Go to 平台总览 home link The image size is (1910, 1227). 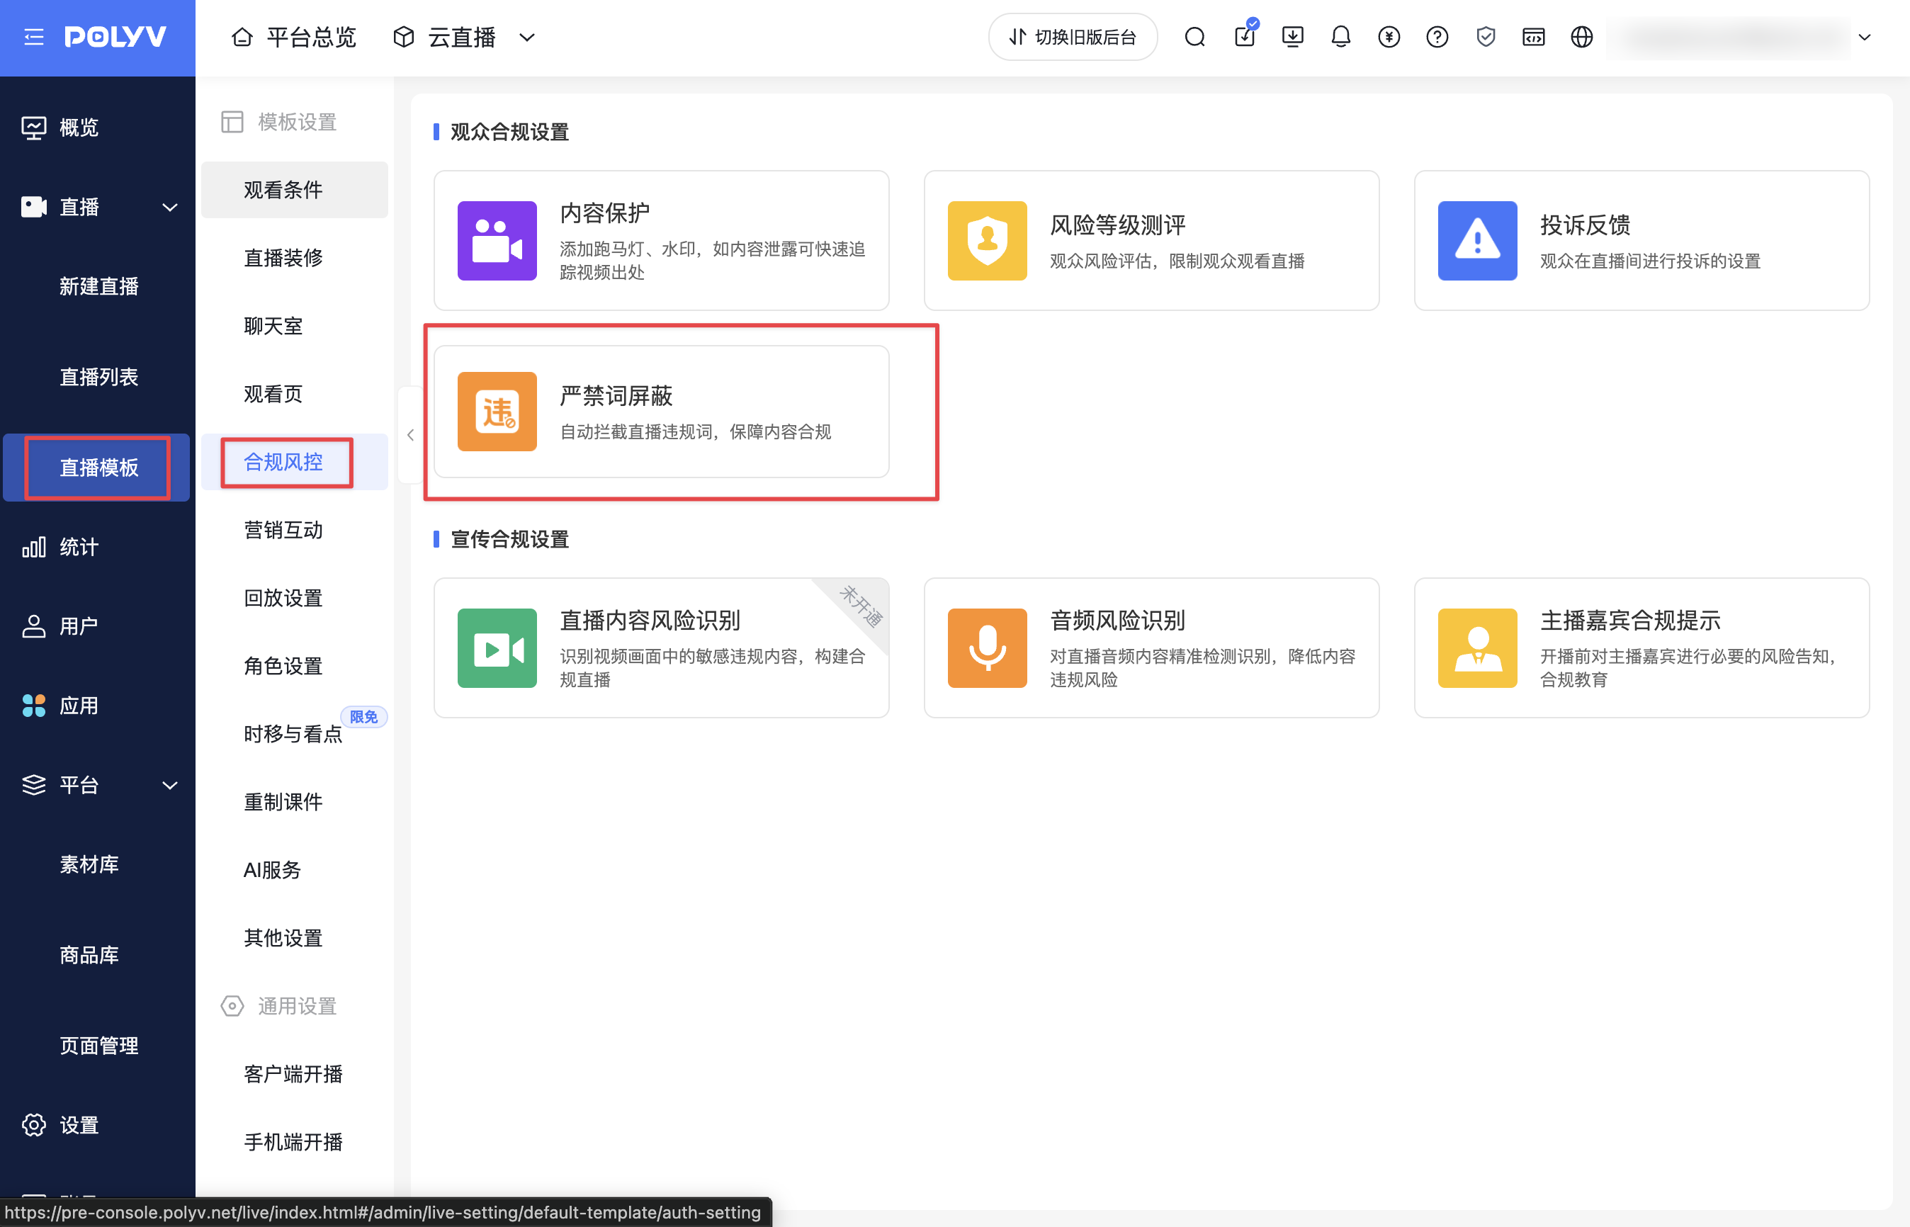point(293,38)
